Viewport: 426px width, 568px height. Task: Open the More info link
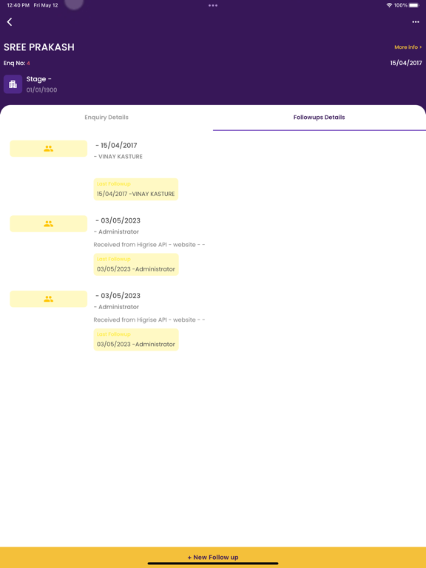[408, 47]
